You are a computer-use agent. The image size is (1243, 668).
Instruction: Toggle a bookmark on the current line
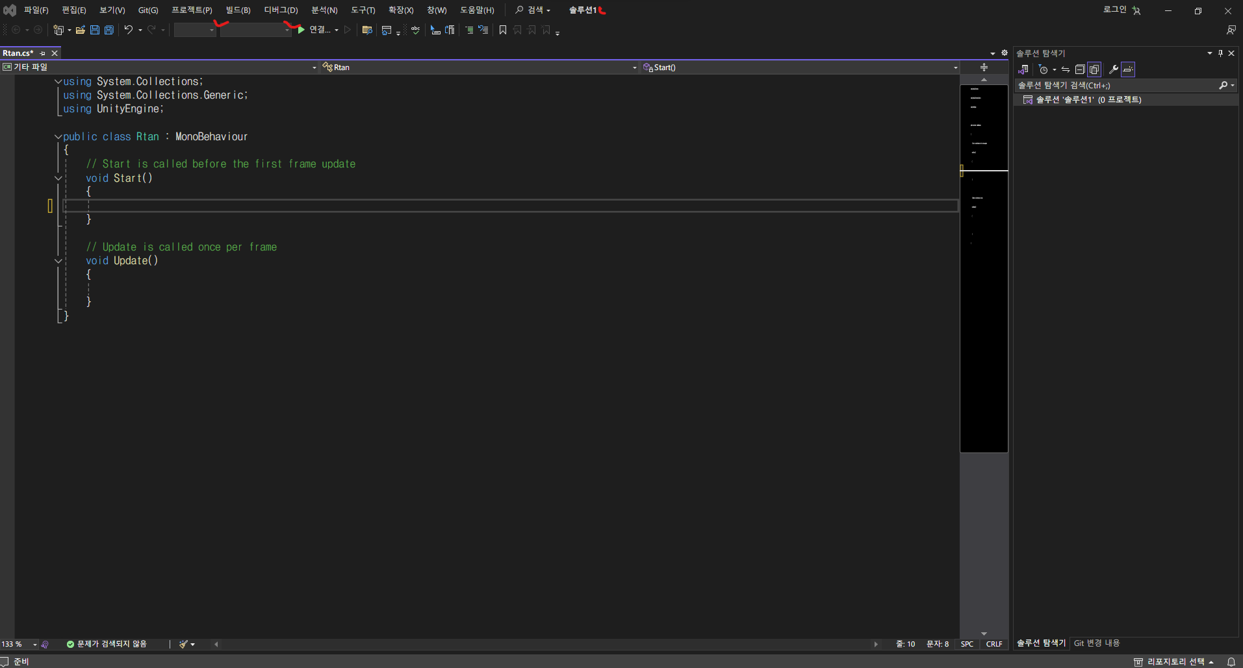pos(503,30)
